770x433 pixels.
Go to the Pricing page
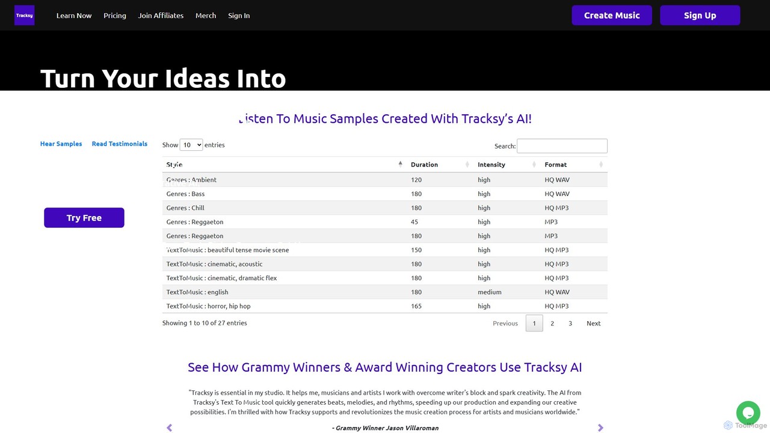pos(115,16)
